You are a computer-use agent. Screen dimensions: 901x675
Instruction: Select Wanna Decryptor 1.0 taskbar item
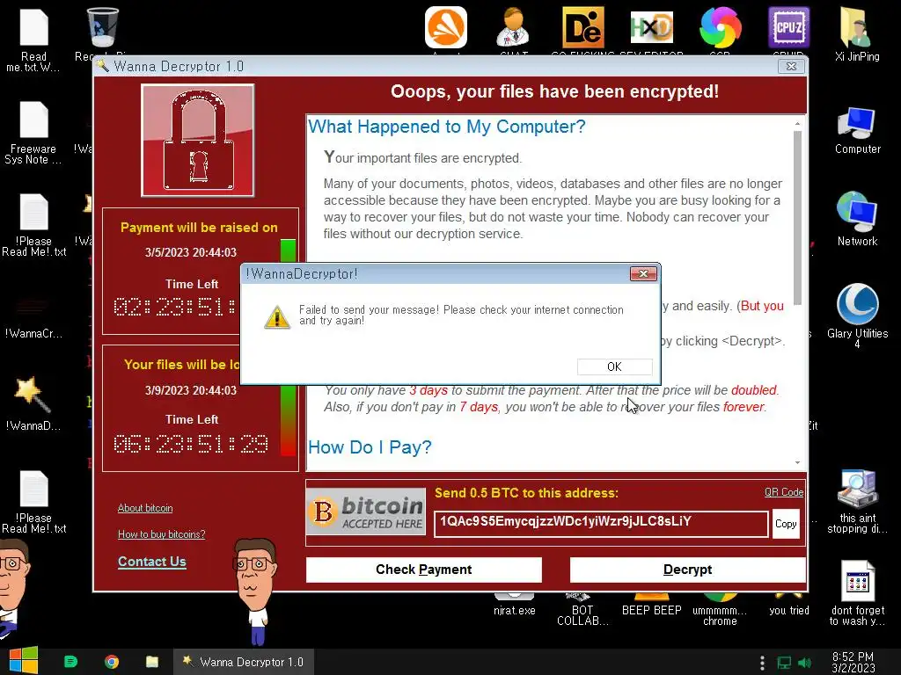[244, 662]
